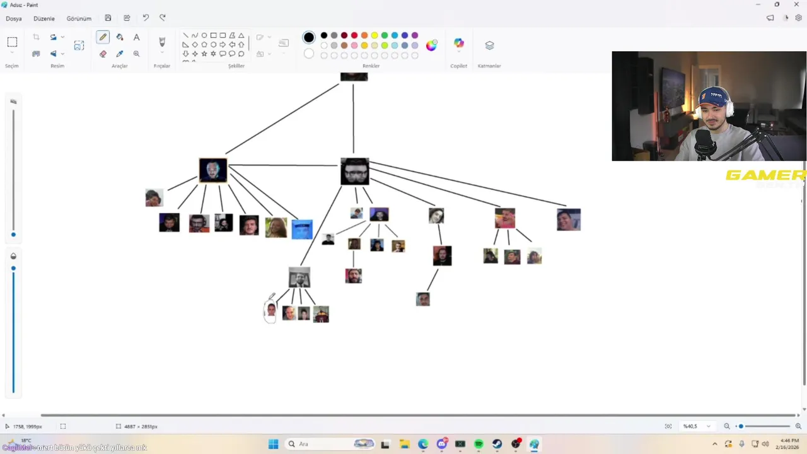The image size is (807, 454).
Task: Click the rectangular selection tool
Action: point(12,42)
